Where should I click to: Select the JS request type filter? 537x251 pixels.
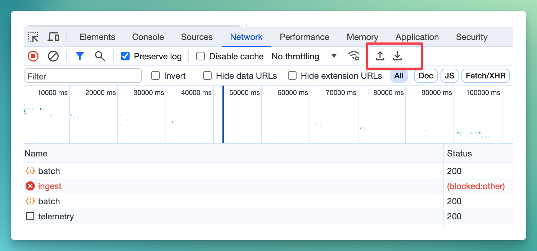(449, 76)
